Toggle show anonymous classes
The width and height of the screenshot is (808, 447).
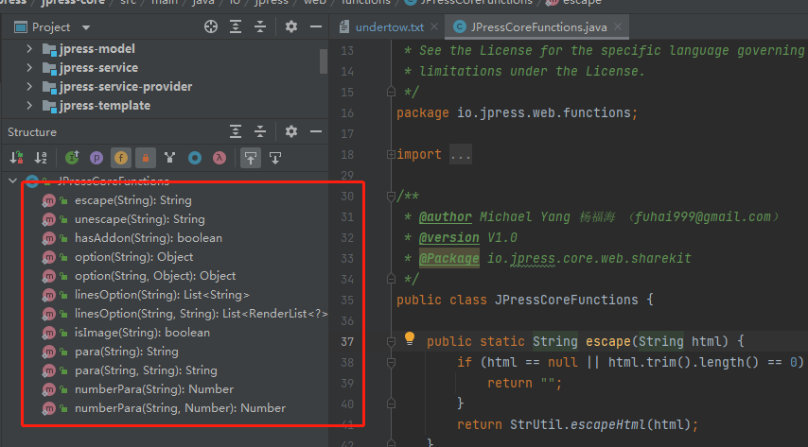(x=195, y=158)
